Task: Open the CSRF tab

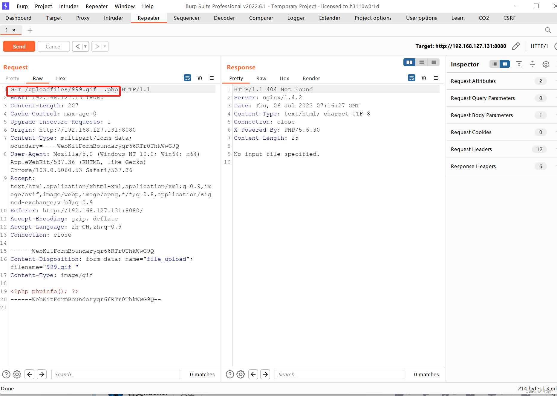Action: tap(509, 18)
